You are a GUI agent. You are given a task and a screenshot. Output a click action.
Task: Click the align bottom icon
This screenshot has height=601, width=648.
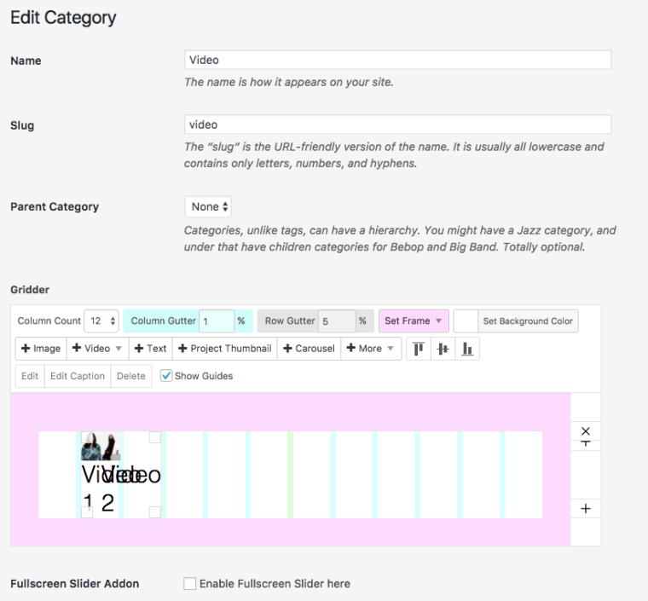(467, 349)
